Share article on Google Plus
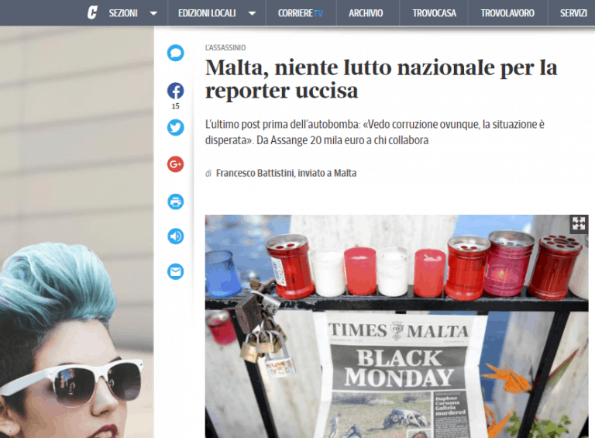The image size is (595, 438). coord(176,164)
